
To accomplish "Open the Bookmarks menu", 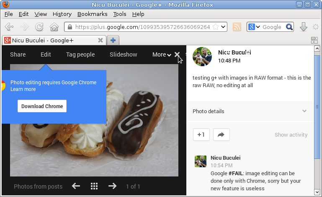I will [92, 14].
